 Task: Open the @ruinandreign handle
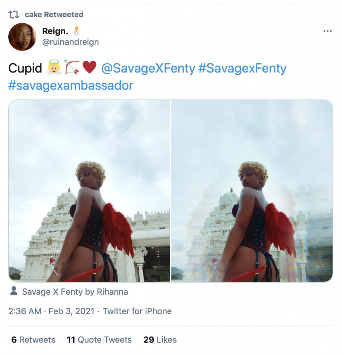pos(70,42)
